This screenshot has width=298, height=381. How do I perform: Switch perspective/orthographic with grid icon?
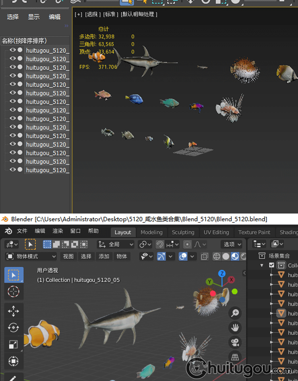[x=235, y=356]
